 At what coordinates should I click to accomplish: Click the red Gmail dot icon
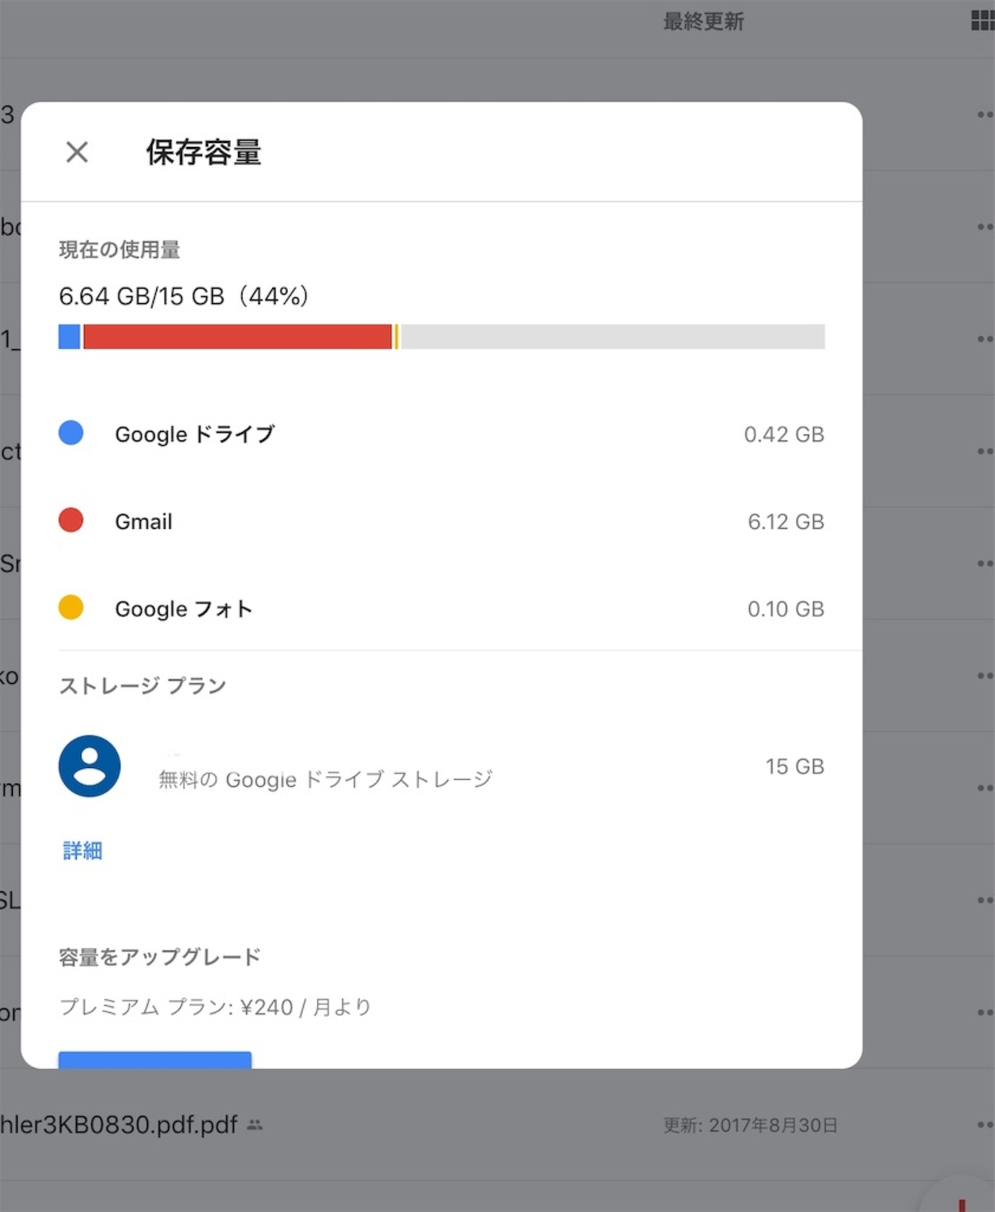pos(71,521)
